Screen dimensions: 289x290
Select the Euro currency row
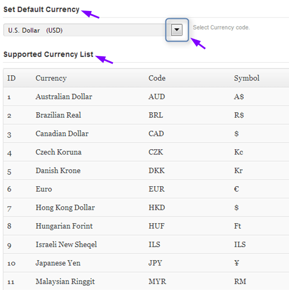[x=44, y=189]
